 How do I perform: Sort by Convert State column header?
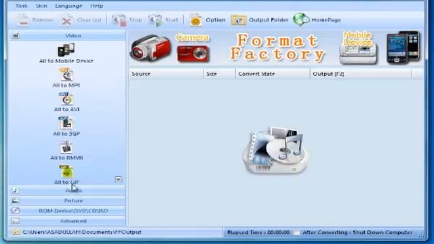[273, 74]
